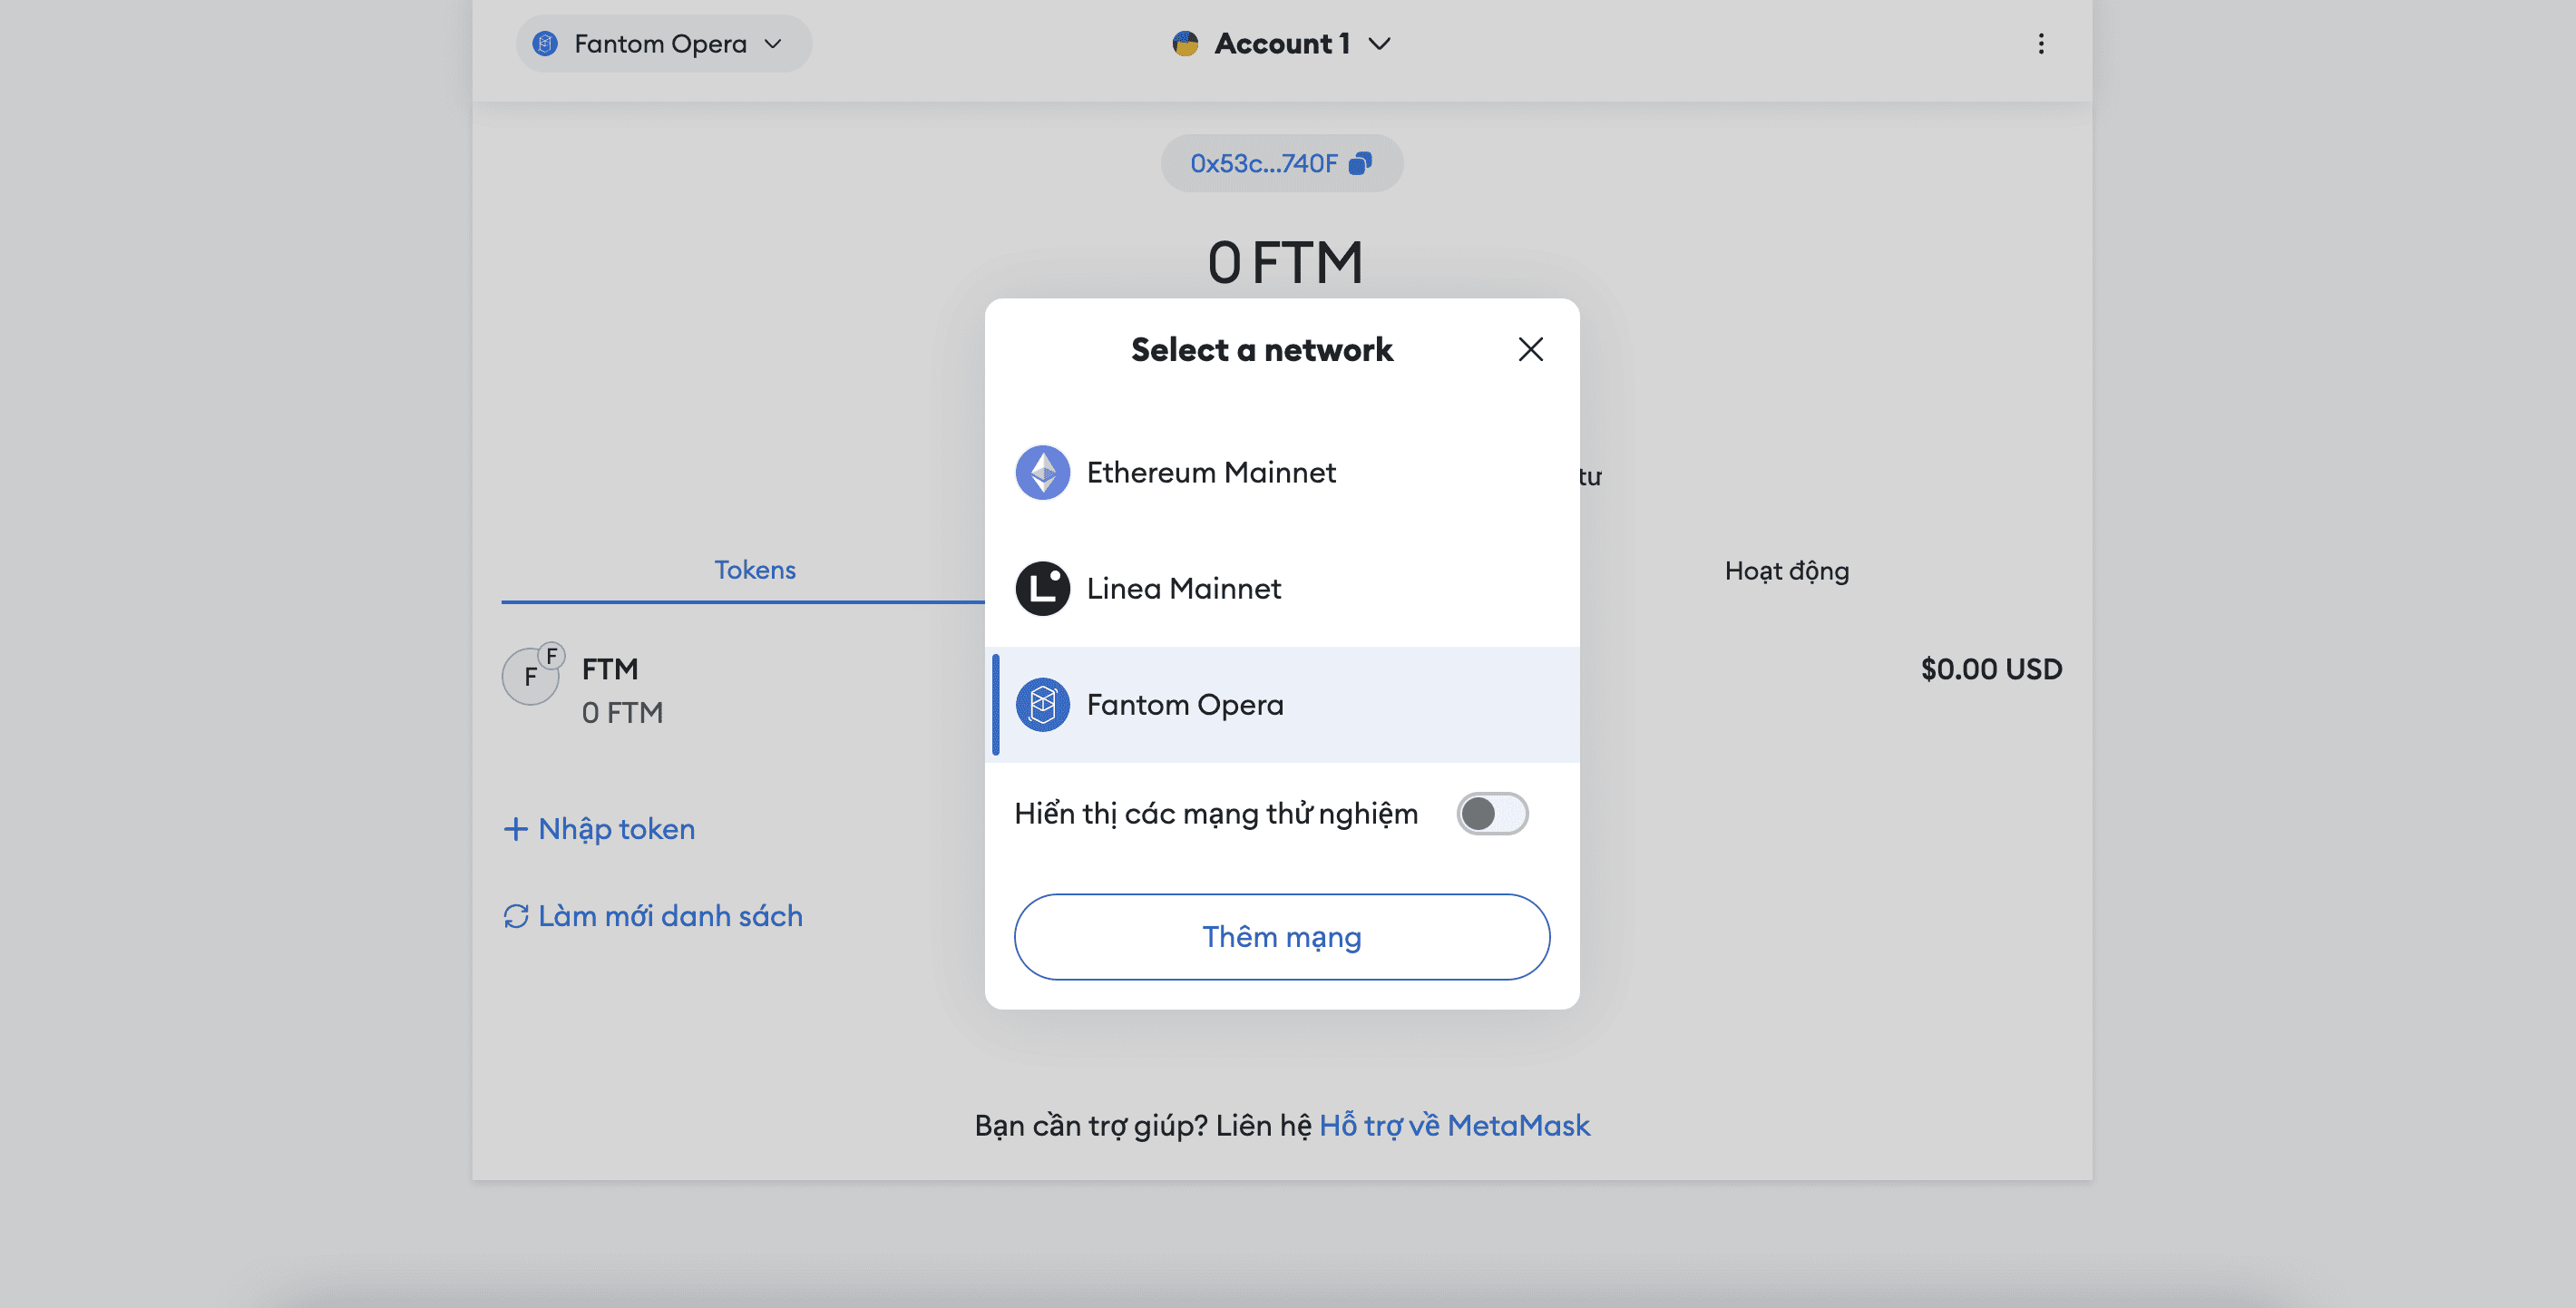
Task: Switch to the Hoạt động tab
Action: 1786,570
